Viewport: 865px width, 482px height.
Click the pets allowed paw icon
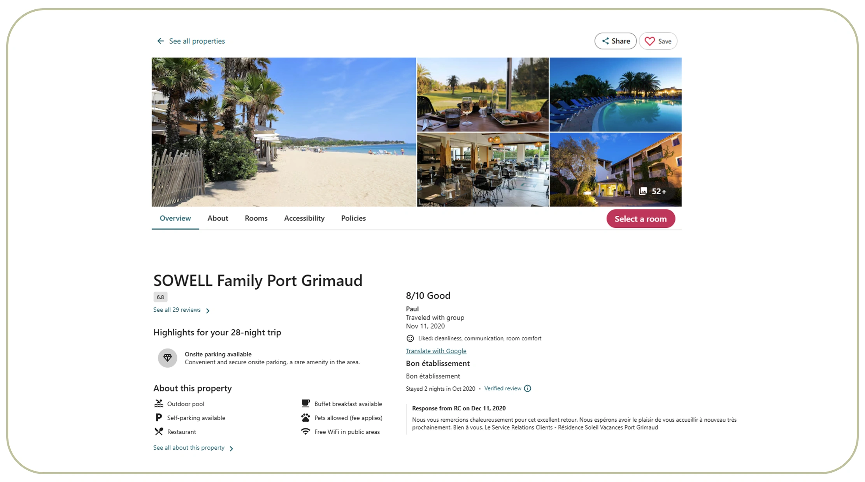305,418
